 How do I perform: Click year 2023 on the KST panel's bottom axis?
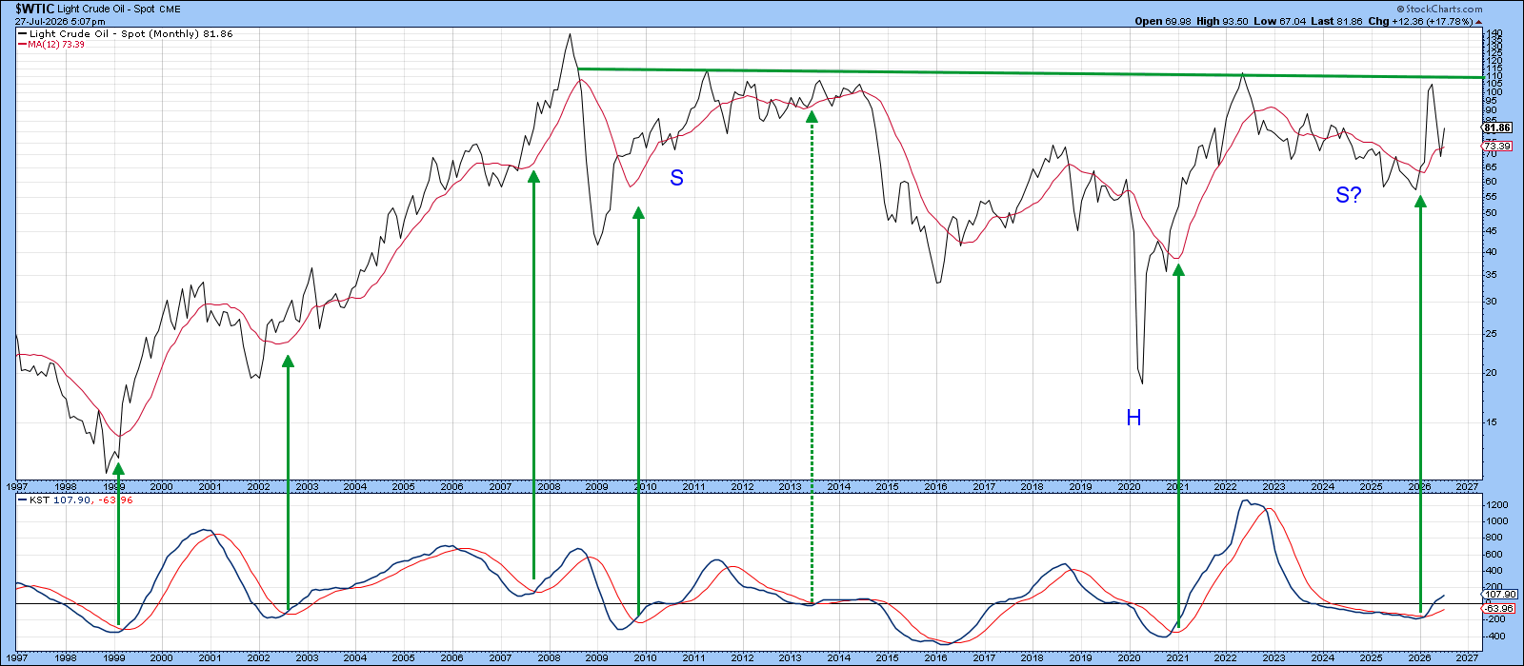[1274, 658]
